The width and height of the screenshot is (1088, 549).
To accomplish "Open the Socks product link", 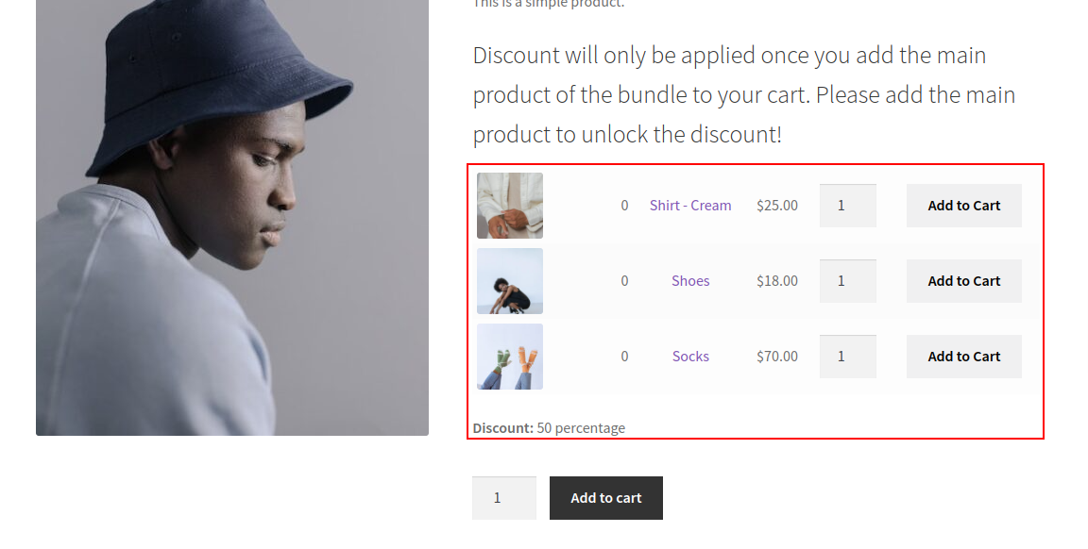I will tap(690, 356).
